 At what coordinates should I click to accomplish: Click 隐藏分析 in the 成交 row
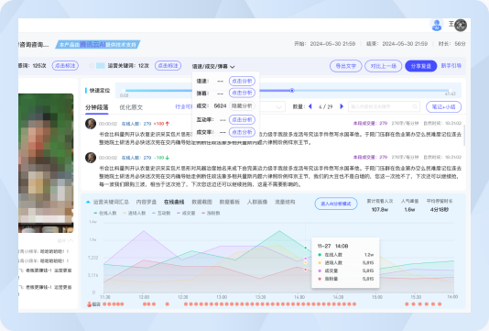point(242,105)
